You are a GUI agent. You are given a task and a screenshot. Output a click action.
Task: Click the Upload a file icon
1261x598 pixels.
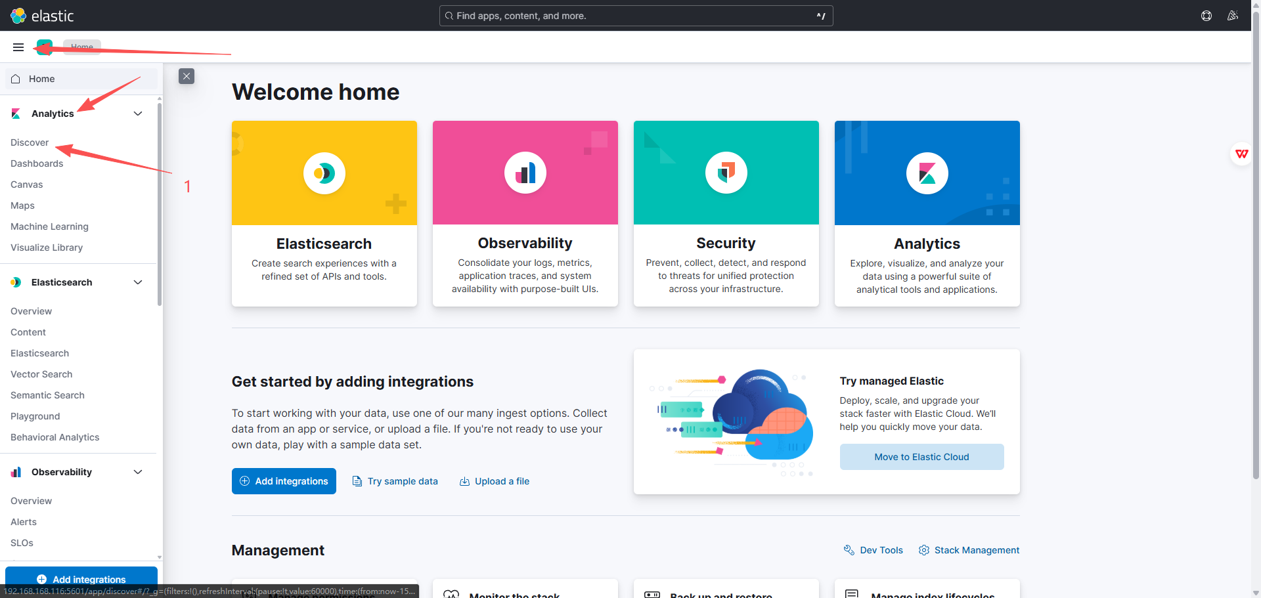tap(464, 481)
